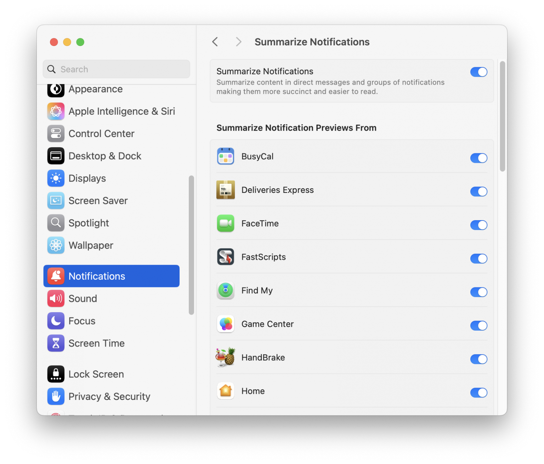Click inside the Search field
The image size is (544, 464).
(x=116, y=69)
